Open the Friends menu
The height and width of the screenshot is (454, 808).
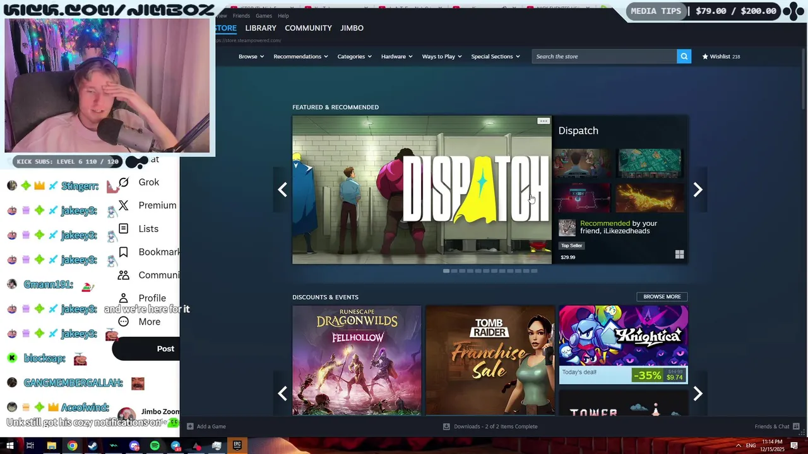[241, 16]
